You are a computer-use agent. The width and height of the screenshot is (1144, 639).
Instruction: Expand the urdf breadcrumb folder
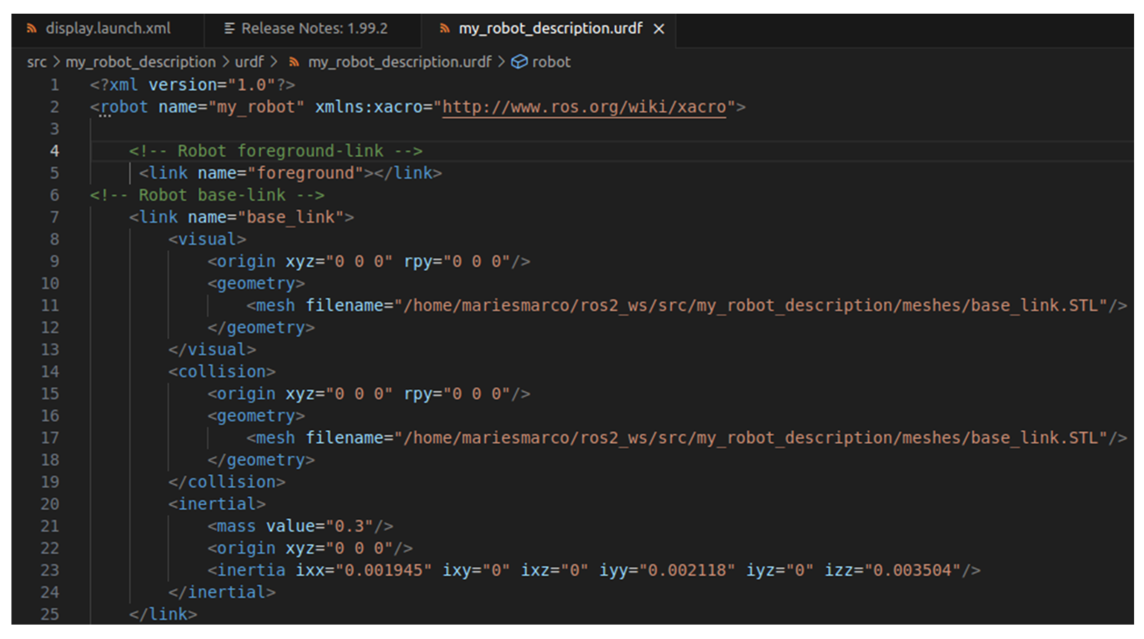point(249,62)
